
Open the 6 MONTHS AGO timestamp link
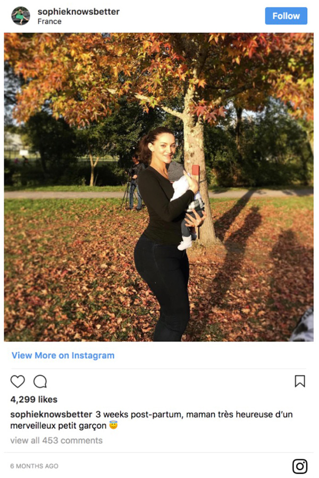[x=34, y=466]
